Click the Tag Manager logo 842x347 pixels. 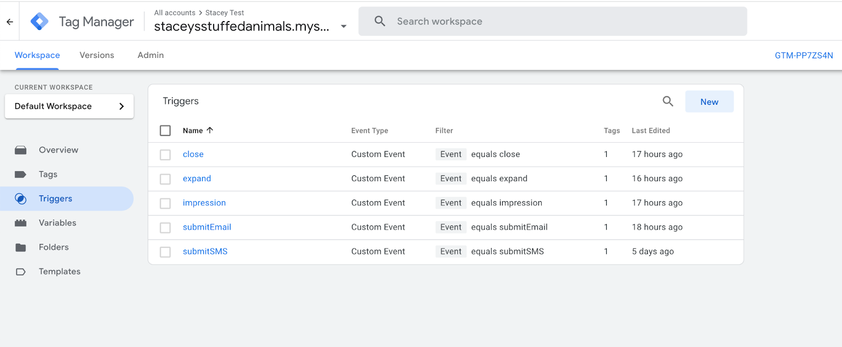pos(39,22)
